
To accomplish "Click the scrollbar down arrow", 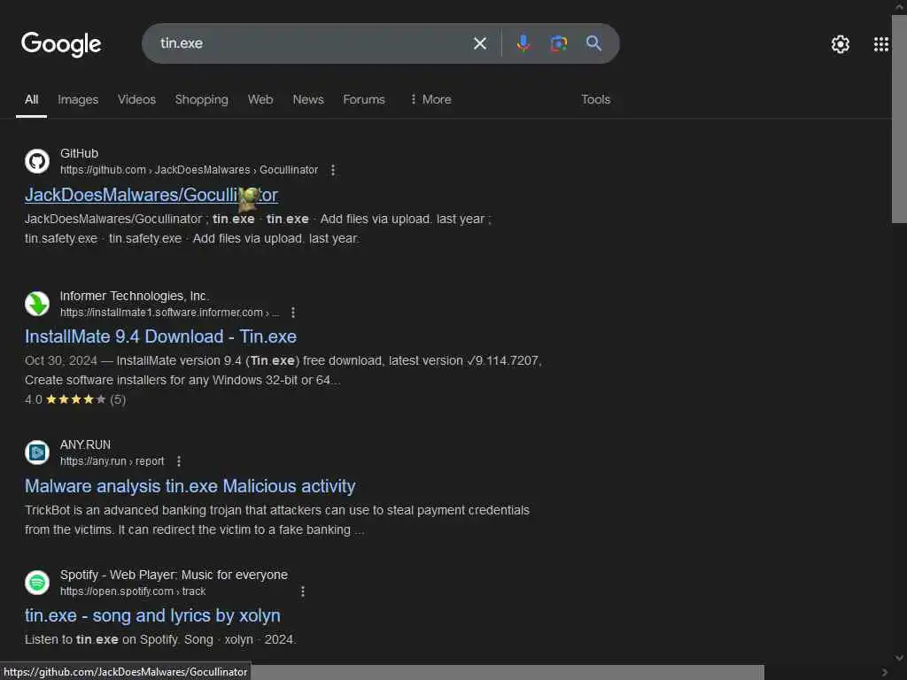I will (899, 658).
